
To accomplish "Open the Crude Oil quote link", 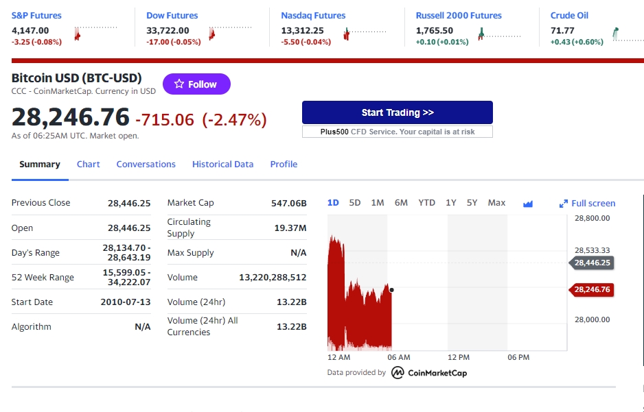I will (569, 16).
